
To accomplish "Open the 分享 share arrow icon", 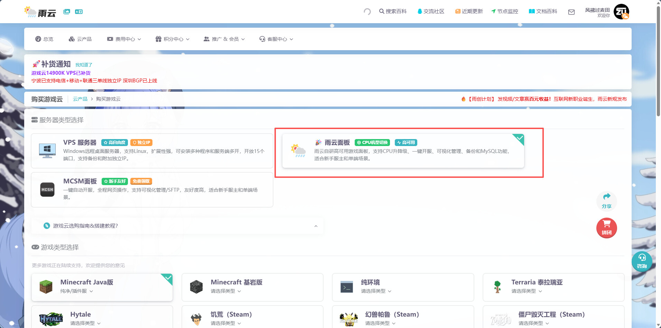I will (x=606, y=201).
